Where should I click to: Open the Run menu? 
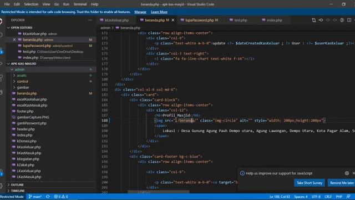tap(66, 4)
